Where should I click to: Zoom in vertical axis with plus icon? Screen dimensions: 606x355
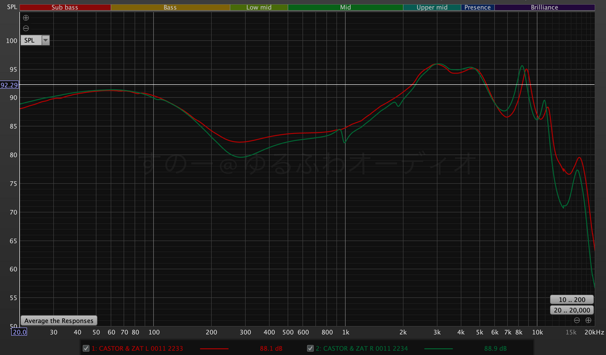pos(26,18)
